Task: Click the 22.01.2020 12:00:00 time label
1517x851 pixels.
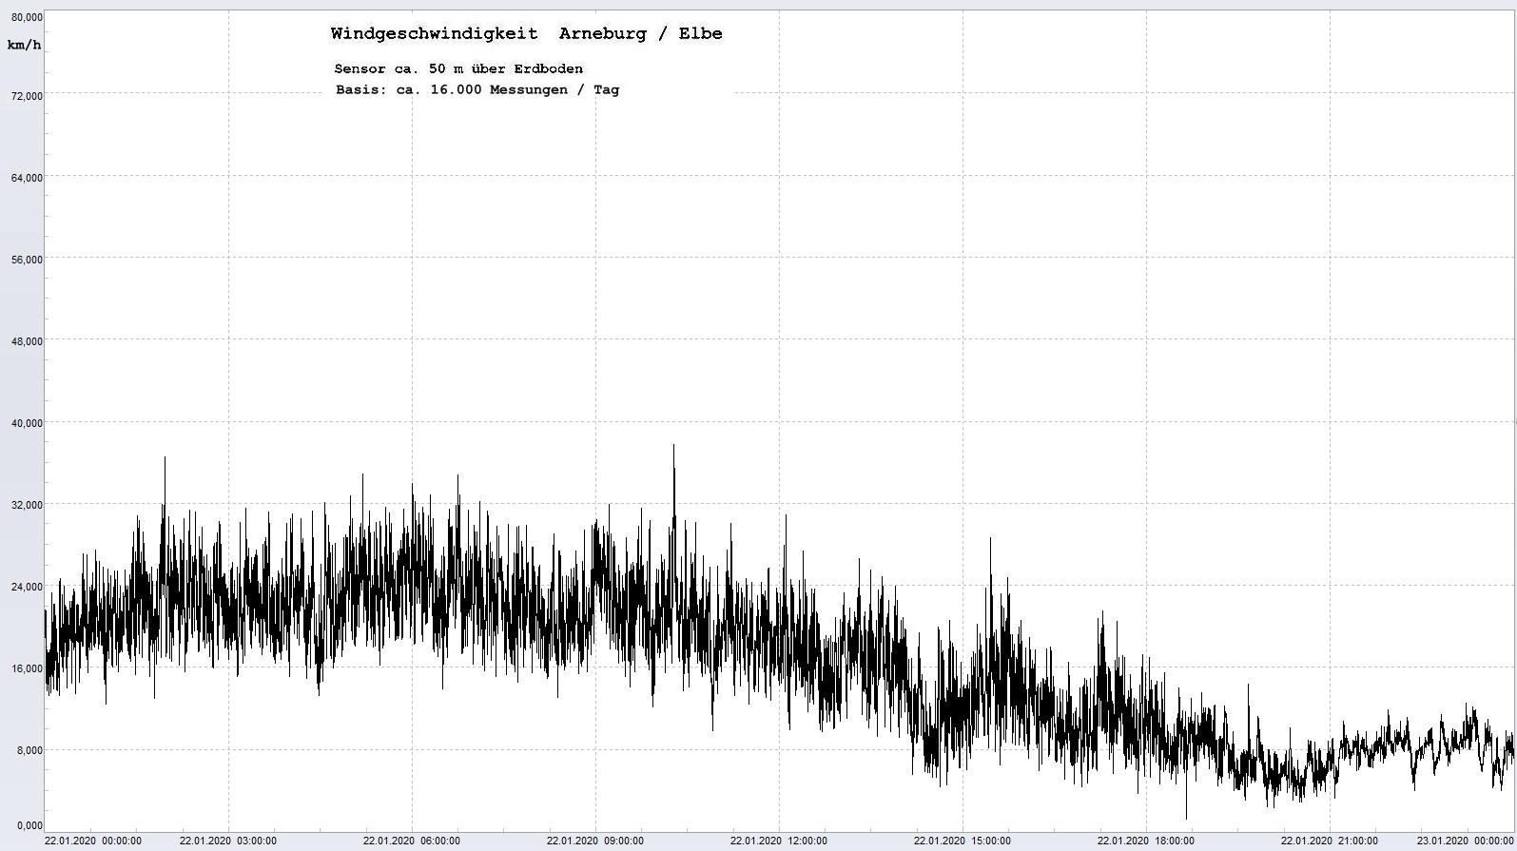Action: (x=779, y=841)
